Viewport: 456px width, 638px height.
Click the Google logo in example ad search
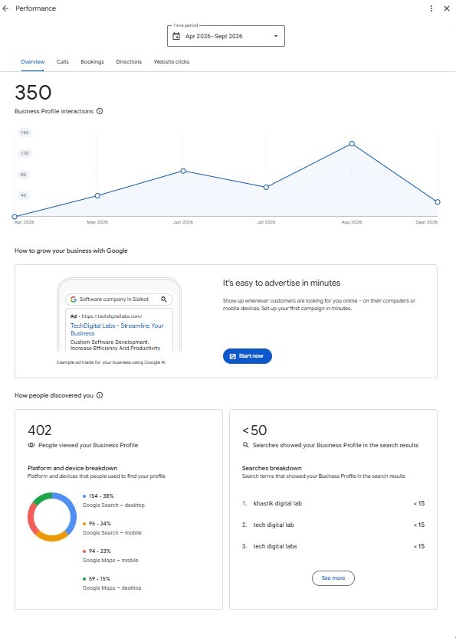pos(74,299)
